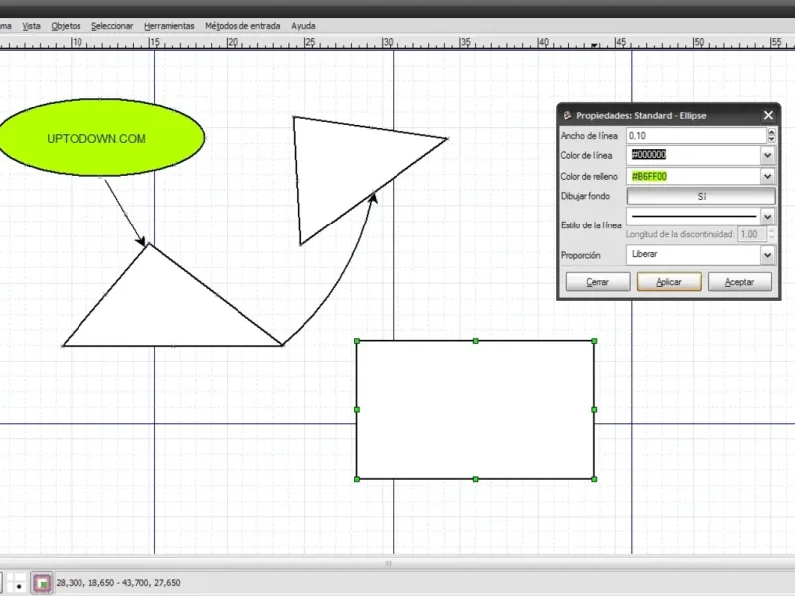Click the rectangle's bottom-middle resize handle

pos(476,479)
